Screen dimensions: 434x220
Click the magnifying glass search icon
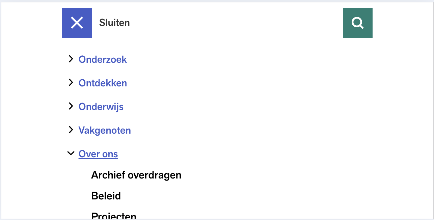click(357, 23)
